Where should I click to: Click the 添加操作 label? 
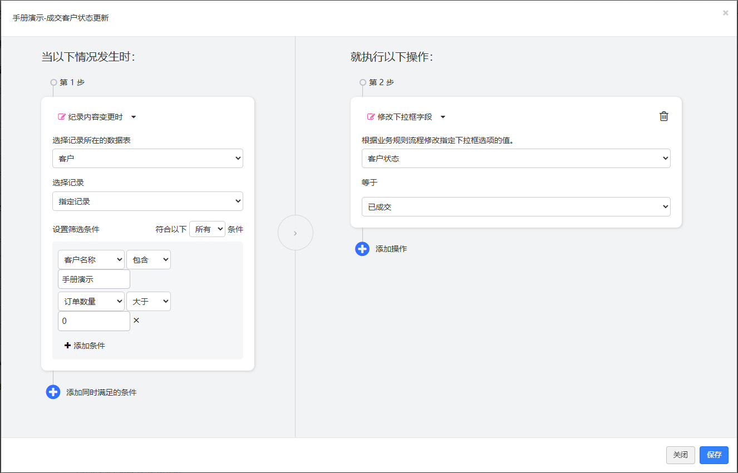click(391, 249)
